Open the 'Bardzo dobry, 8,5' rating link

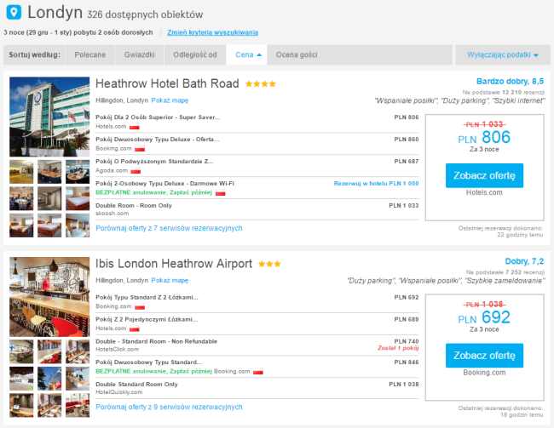[510, 82]
